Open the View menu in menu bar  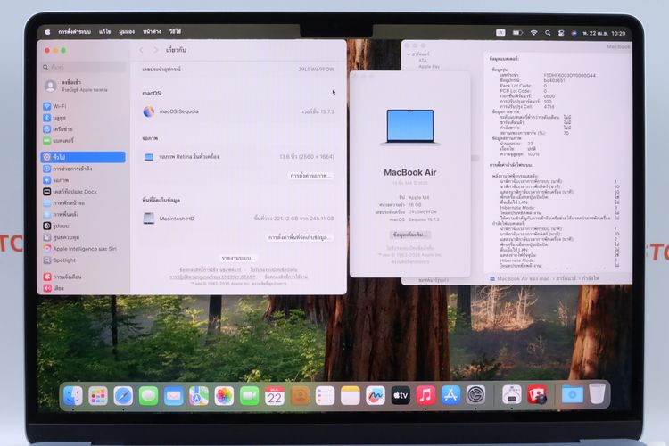coord(127,32)
